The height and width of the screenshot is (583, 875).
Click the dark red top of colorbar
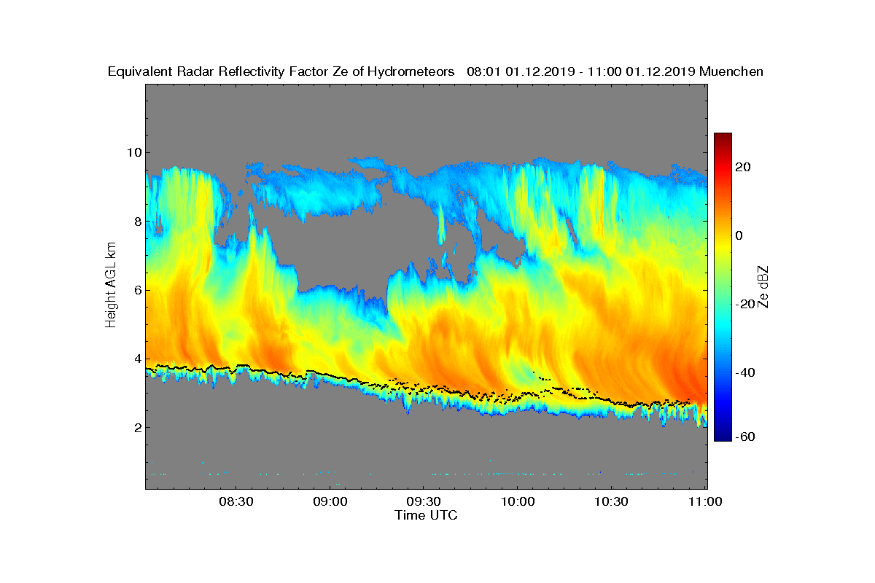(x=723, y=137)
